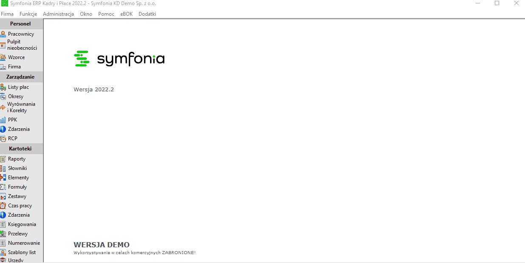
Task: Click the Wyrównania i Korekty arrow icon
Action: [3, 107]
